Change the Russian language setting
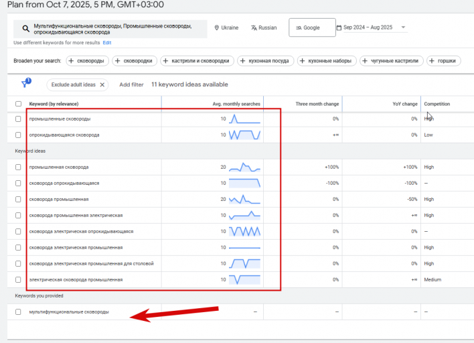Image resolution: width=474 pixels, height=343 pixels. [x=264, y=28]
